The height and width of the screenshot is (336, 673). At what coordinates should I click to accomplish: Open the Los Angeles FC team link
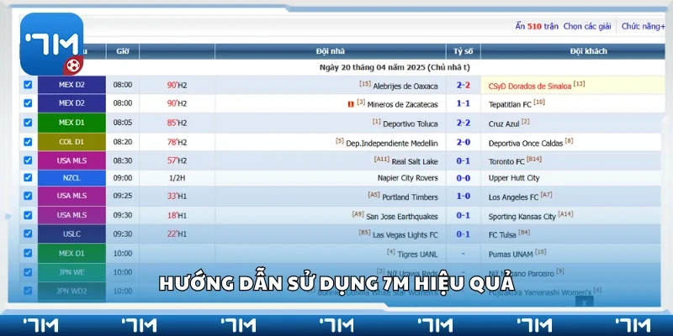tap(513, 197)
